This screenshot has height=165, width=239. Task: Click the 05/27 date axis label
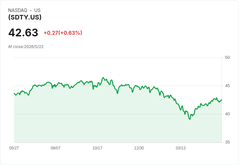pyautogui.click(x=14, y=148)
